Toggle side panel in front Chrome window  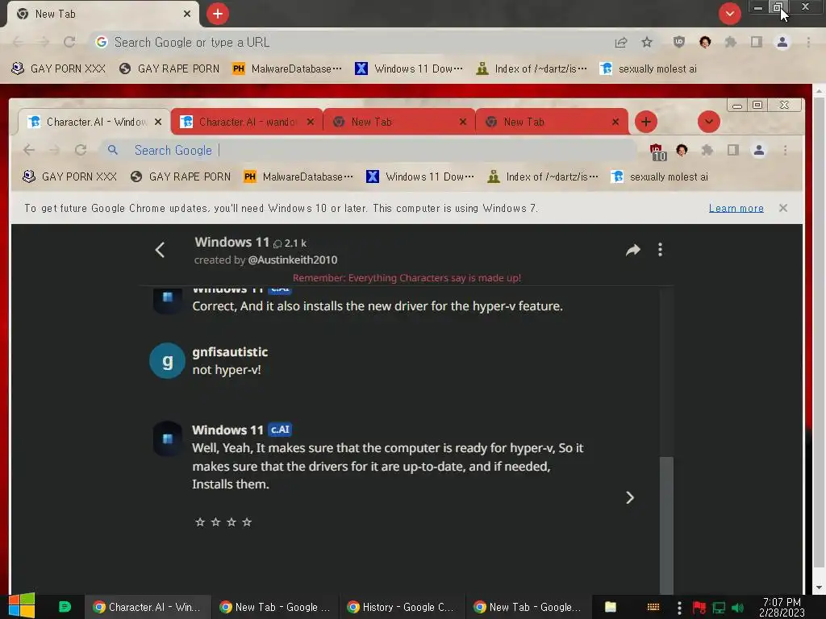tap(732, 151)
